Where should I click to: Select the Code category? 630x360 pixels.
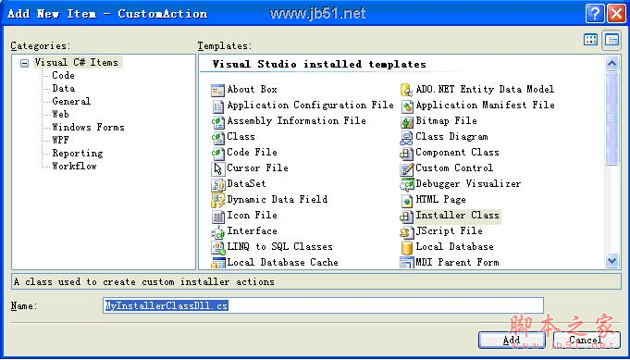(63, 76)
